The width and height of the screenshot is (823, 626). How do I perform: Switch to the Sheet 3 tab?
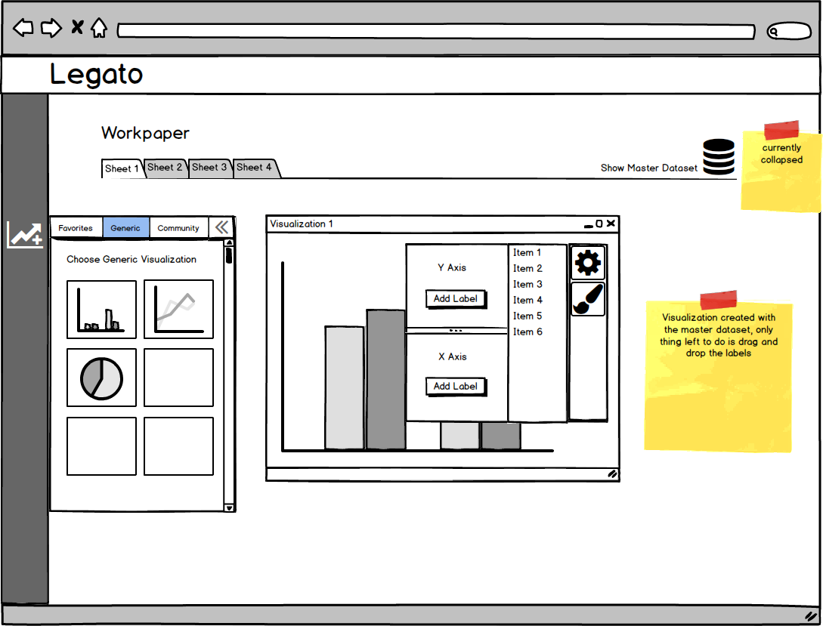[209, 168]
